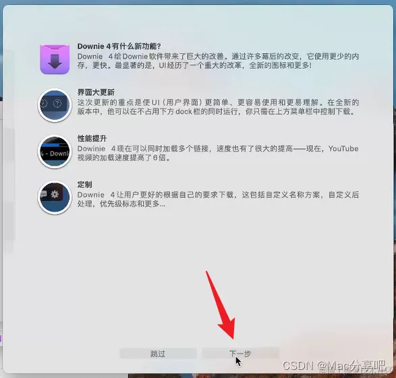Click the heading '性能提升'
Image resolution: width=396 pixels, height=378 pixels.
[x=92, y=138]
